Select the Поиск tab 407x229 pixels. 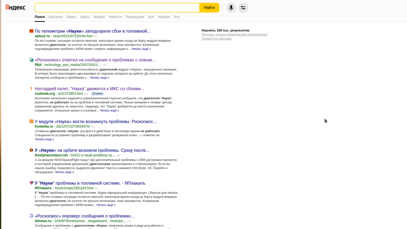(40, 17)
